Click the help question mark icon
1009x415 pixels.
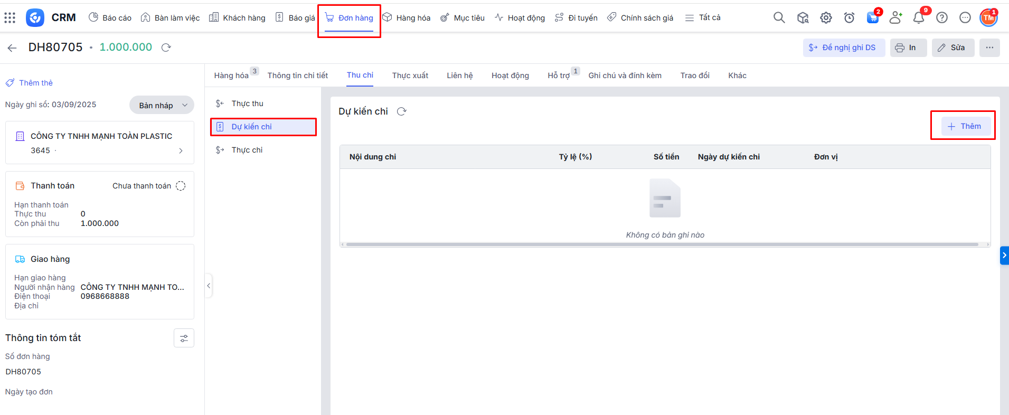click(x=942, y=18)
